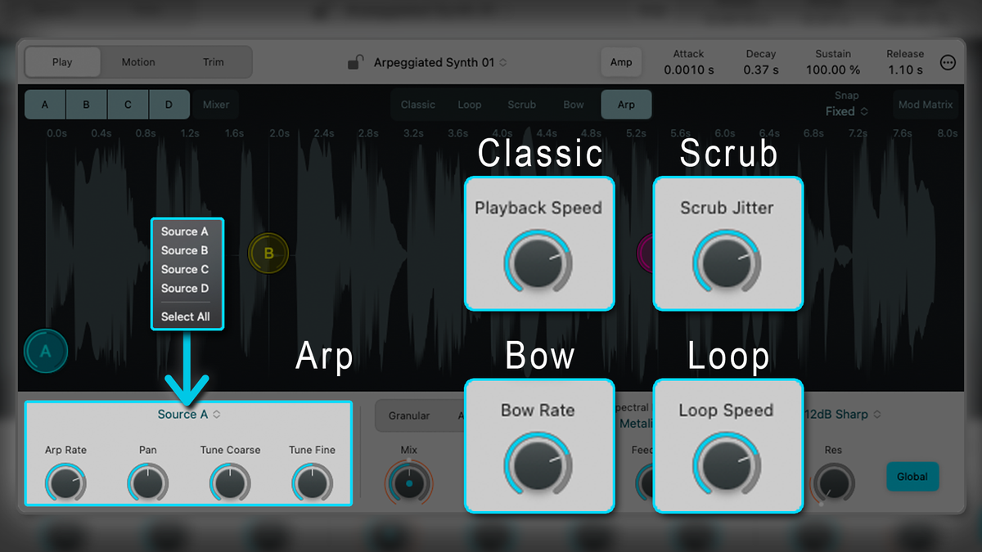Toggle the Mod Matrix panel
Screen dimensions: 982x552
[x=926, y=105]
